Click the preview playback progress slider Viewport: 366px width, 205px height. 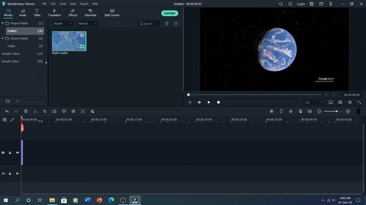(x=255, y=95)
